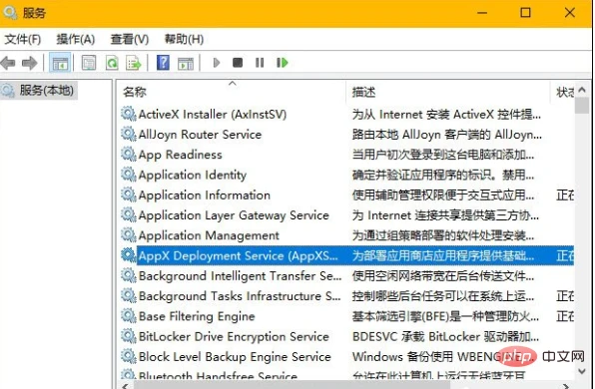Open the 查看(V) menu
This screenshot has height=389, width=595.
[130, 39]
